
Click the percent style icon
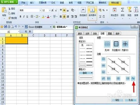click(104, 10)
